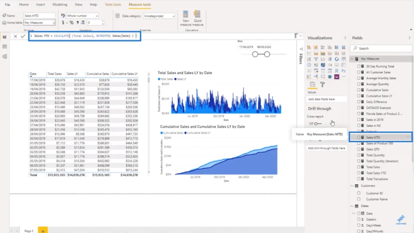Screen dimensions: 414x233
Task: Cancel formula edit with X
Action: coord(16,36)
